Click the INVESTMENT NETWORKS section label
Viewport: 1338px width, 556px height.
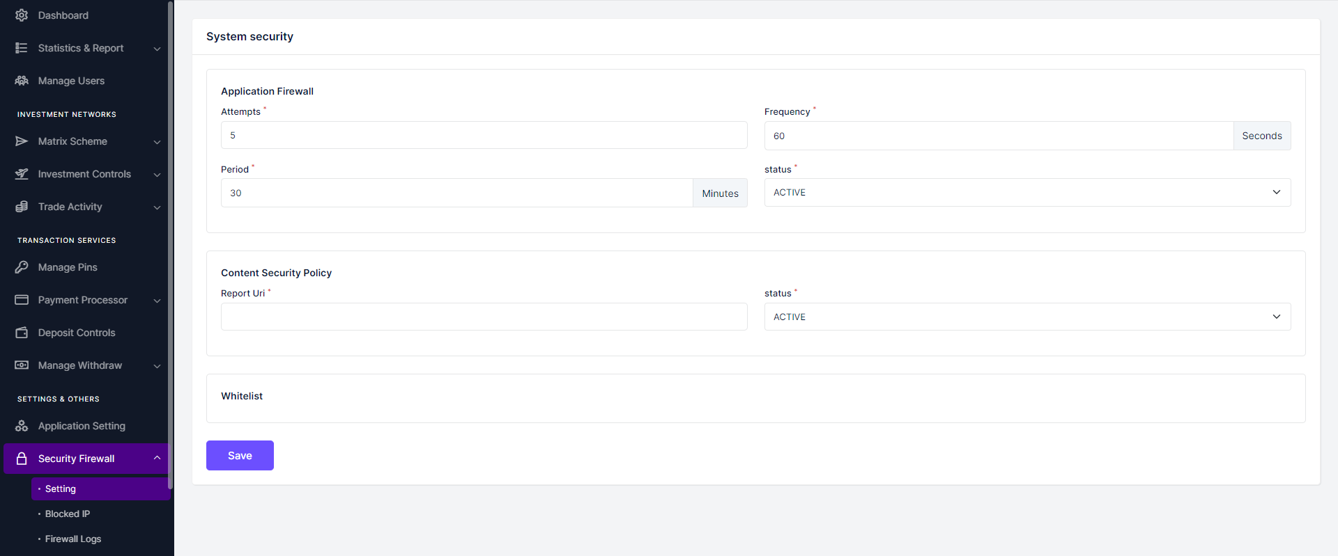point(67,114)
